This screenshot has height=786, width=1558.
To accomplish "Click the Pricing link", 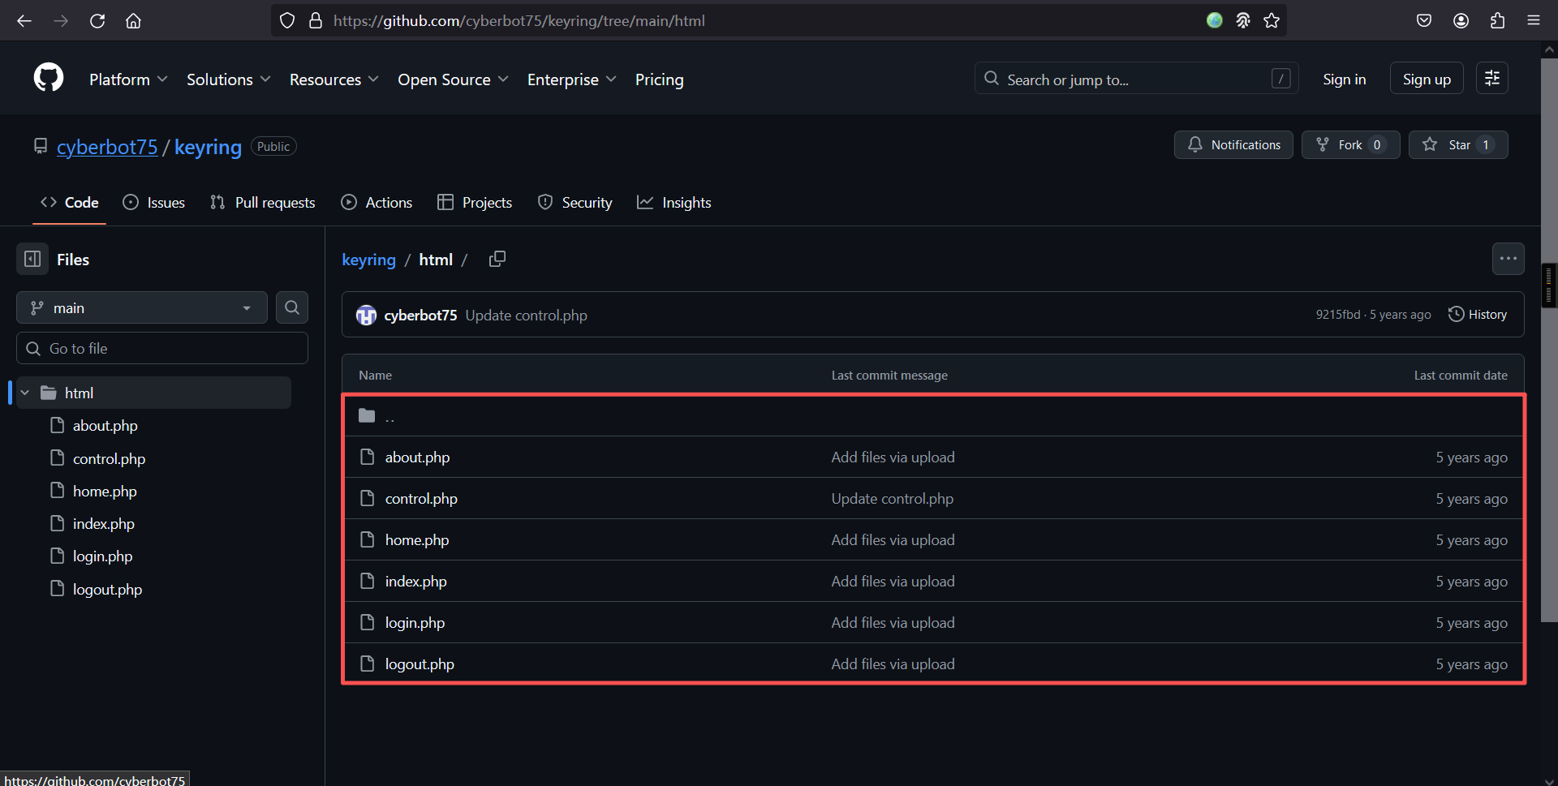I will tap(659, 79).
